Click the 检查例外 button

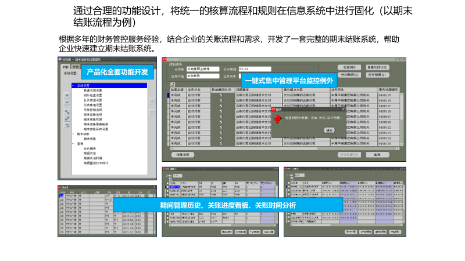[x=349, y=67]
